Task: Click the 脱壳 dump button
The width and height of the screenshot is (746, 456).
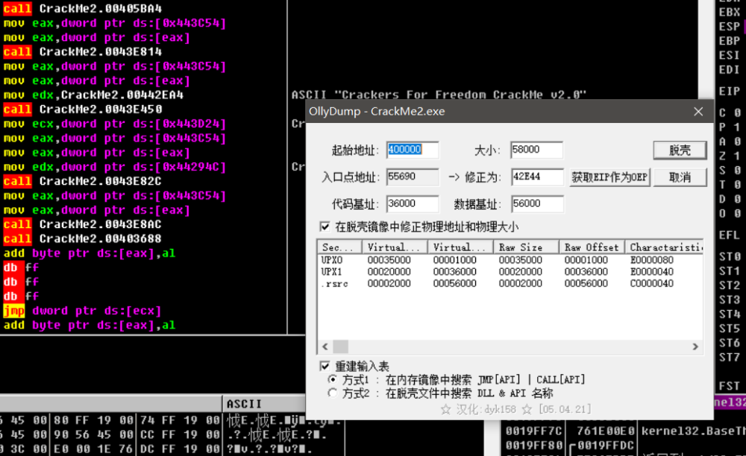Action: pyautogui.click(x=680, y=150)
